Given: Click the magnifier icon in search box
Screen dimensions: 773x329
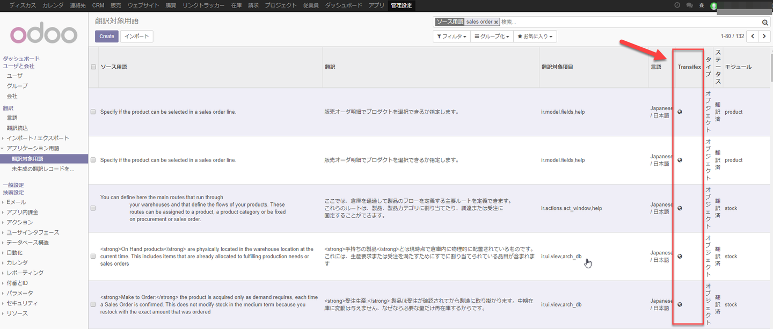Looking at the screenshot, I should pos(765,22).
